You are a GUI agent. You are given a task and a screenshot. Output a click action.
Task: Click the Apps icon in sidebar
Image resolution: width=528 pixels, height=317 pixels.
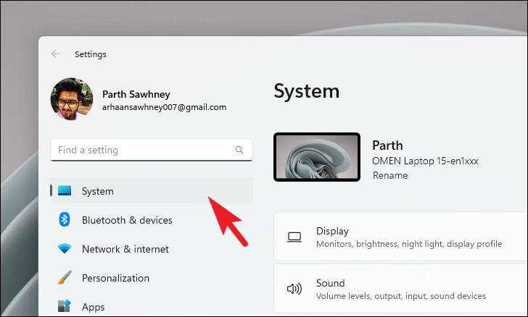pyautogui.click(x=65, y=305)
